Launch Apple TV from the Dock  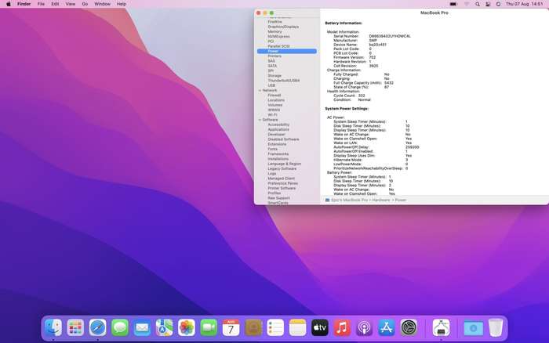point(320,328)
